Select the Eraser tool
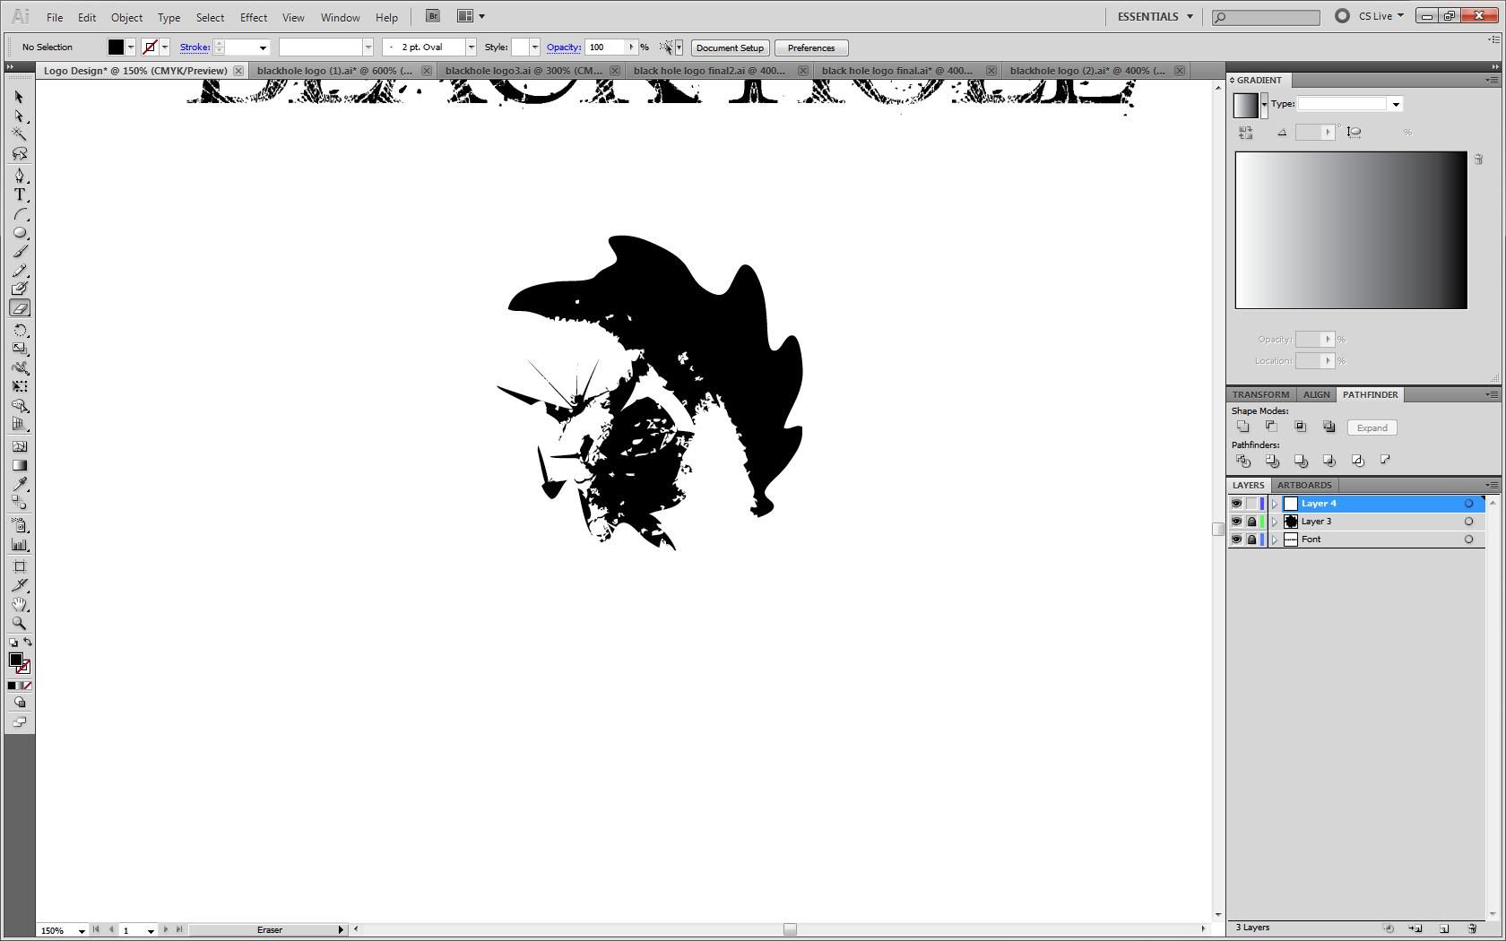This screenshot has height=941, width=1506. pyautogui.click(x=19, y=309)
